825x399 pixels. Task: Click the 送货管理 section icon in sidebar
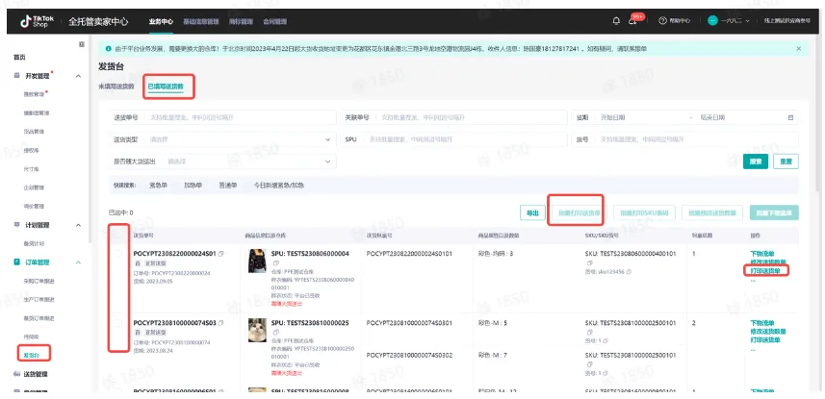pos(16,374)
